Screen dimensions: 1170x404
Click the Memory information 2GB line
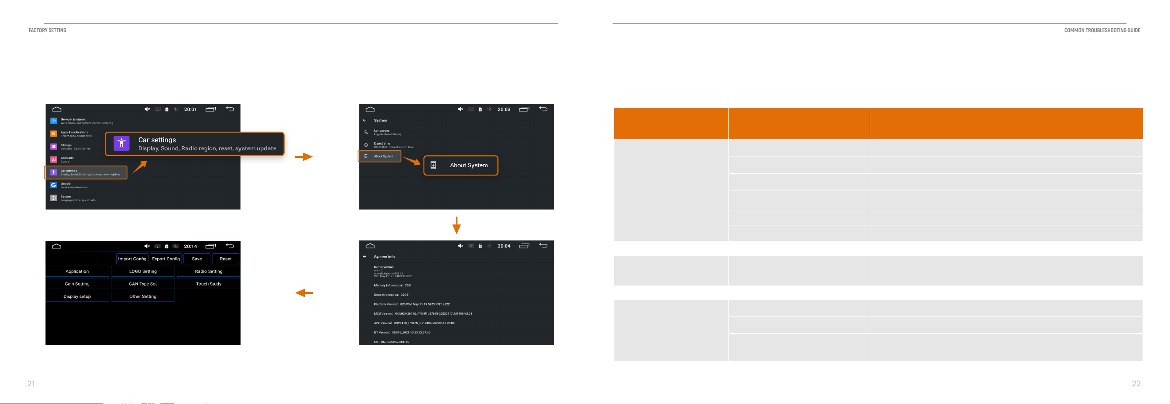(x=393, y=286)
